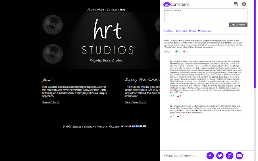Open RealComment settings gear
This screenshot has height=161, width=258.
pos(244,4)
